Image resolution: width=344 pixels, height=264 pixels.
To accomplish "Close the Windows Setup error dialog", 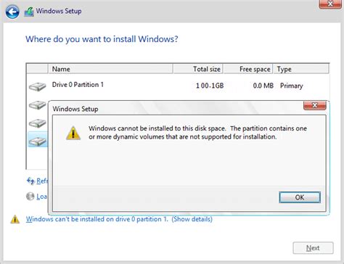I will (315, 105).
